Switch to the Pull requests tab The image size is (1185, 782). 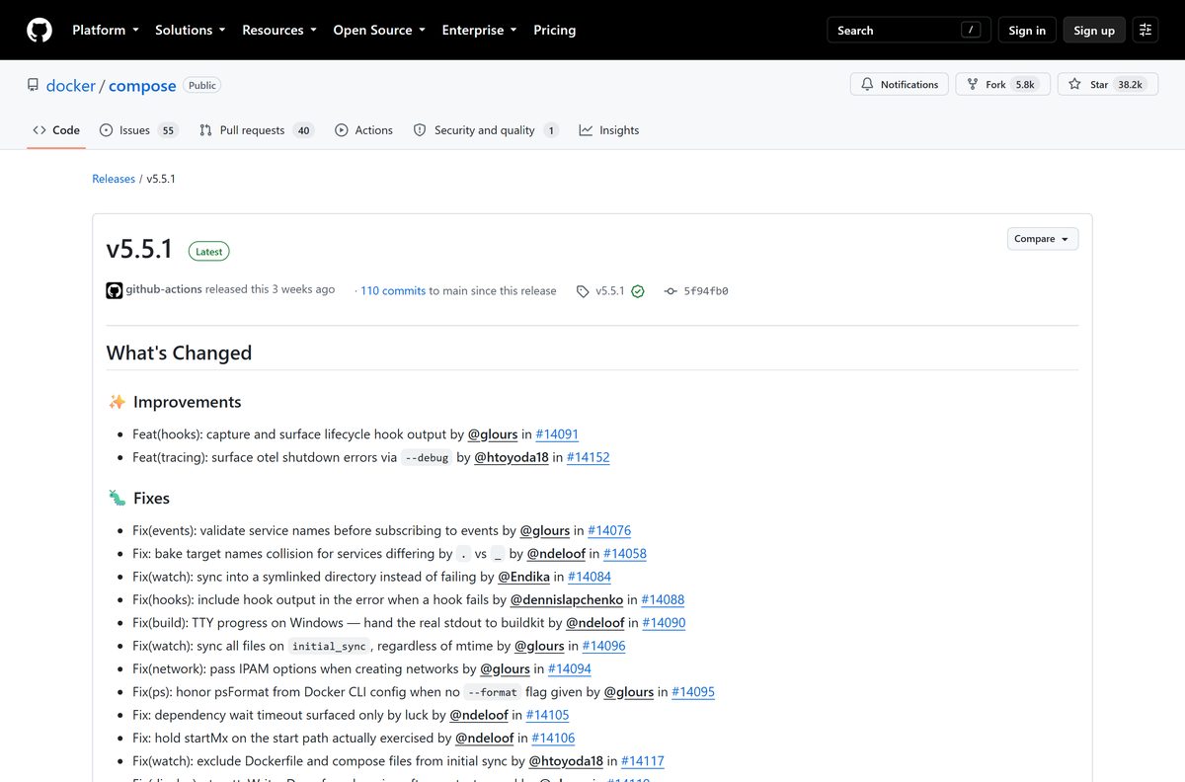click(256, 130)
